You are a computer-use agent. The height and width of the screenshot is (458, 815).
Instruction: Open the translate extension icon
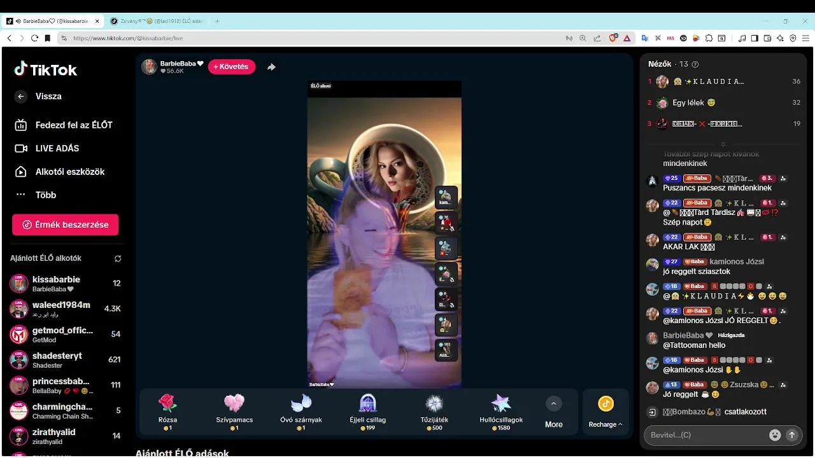[x=645, y=38]
